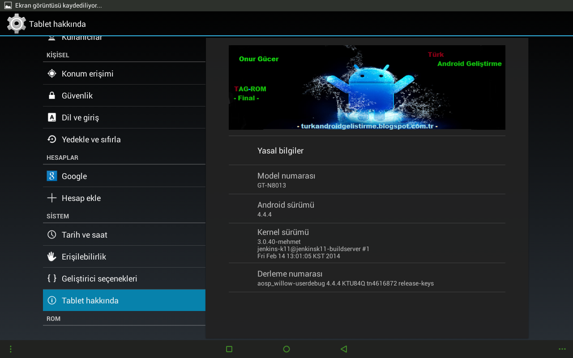Tap the SİSTEM section header
The height and width of the screenshot is (358, 573).
(x=58, y=216)
